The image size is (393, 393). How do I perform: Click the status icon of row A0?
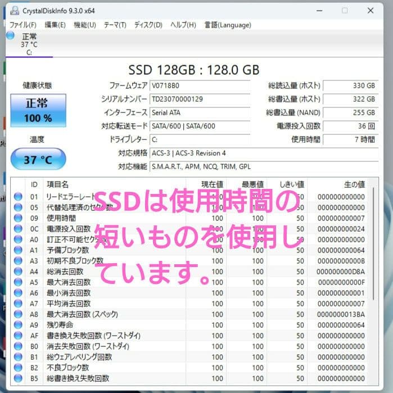tap(18, 240)
